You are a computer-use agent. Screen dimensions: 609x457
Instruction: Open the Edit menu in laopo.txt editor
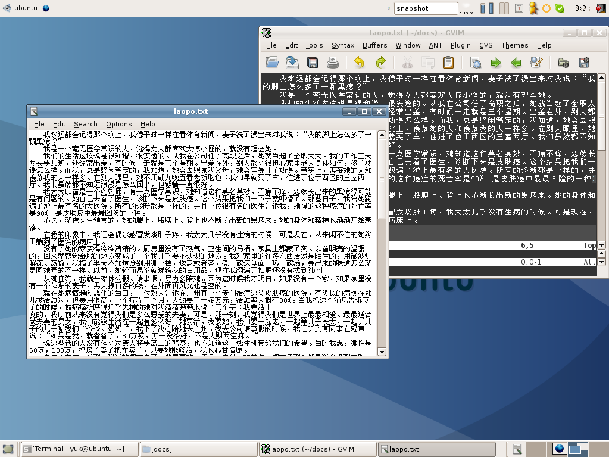pyautogui.click(x=59, y=124)
